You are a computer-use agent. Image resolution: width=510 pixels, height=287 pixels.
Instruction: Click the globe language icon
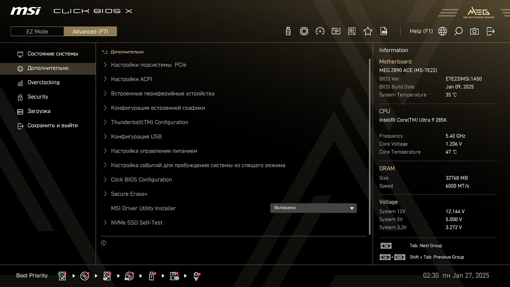click(x=442, y=31)
